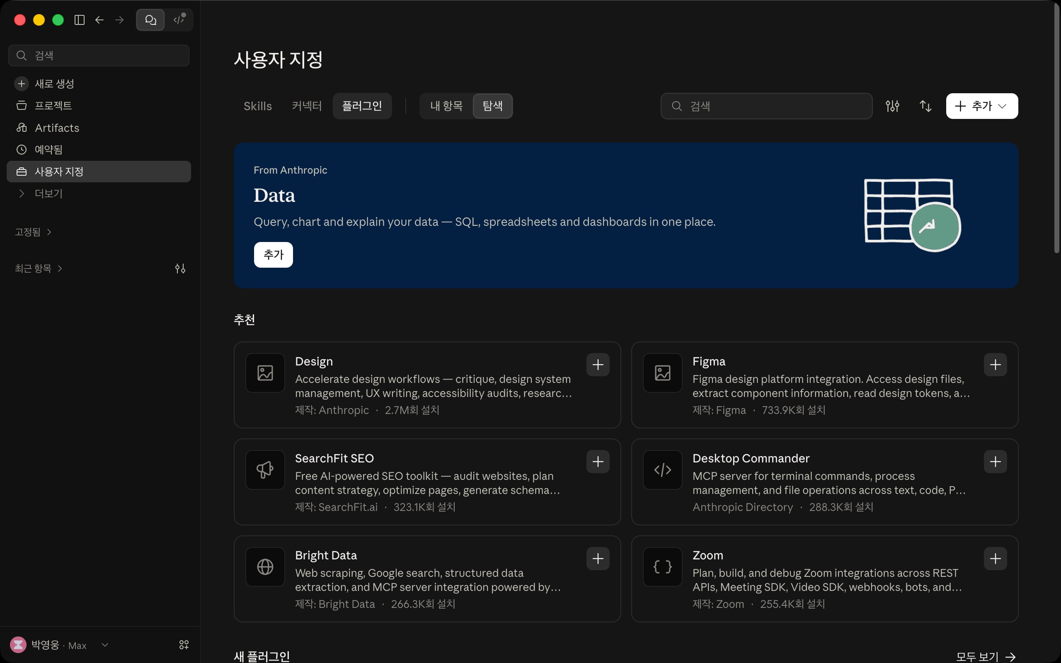Image resolution: width=1061 pixels, height=663 pixels.
Task: Open 프로젝트 in sidebar
Action: [99, 106]
